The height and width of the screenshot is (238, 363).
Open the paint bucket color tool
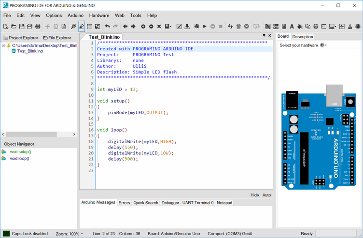click(x=300, y=27)
